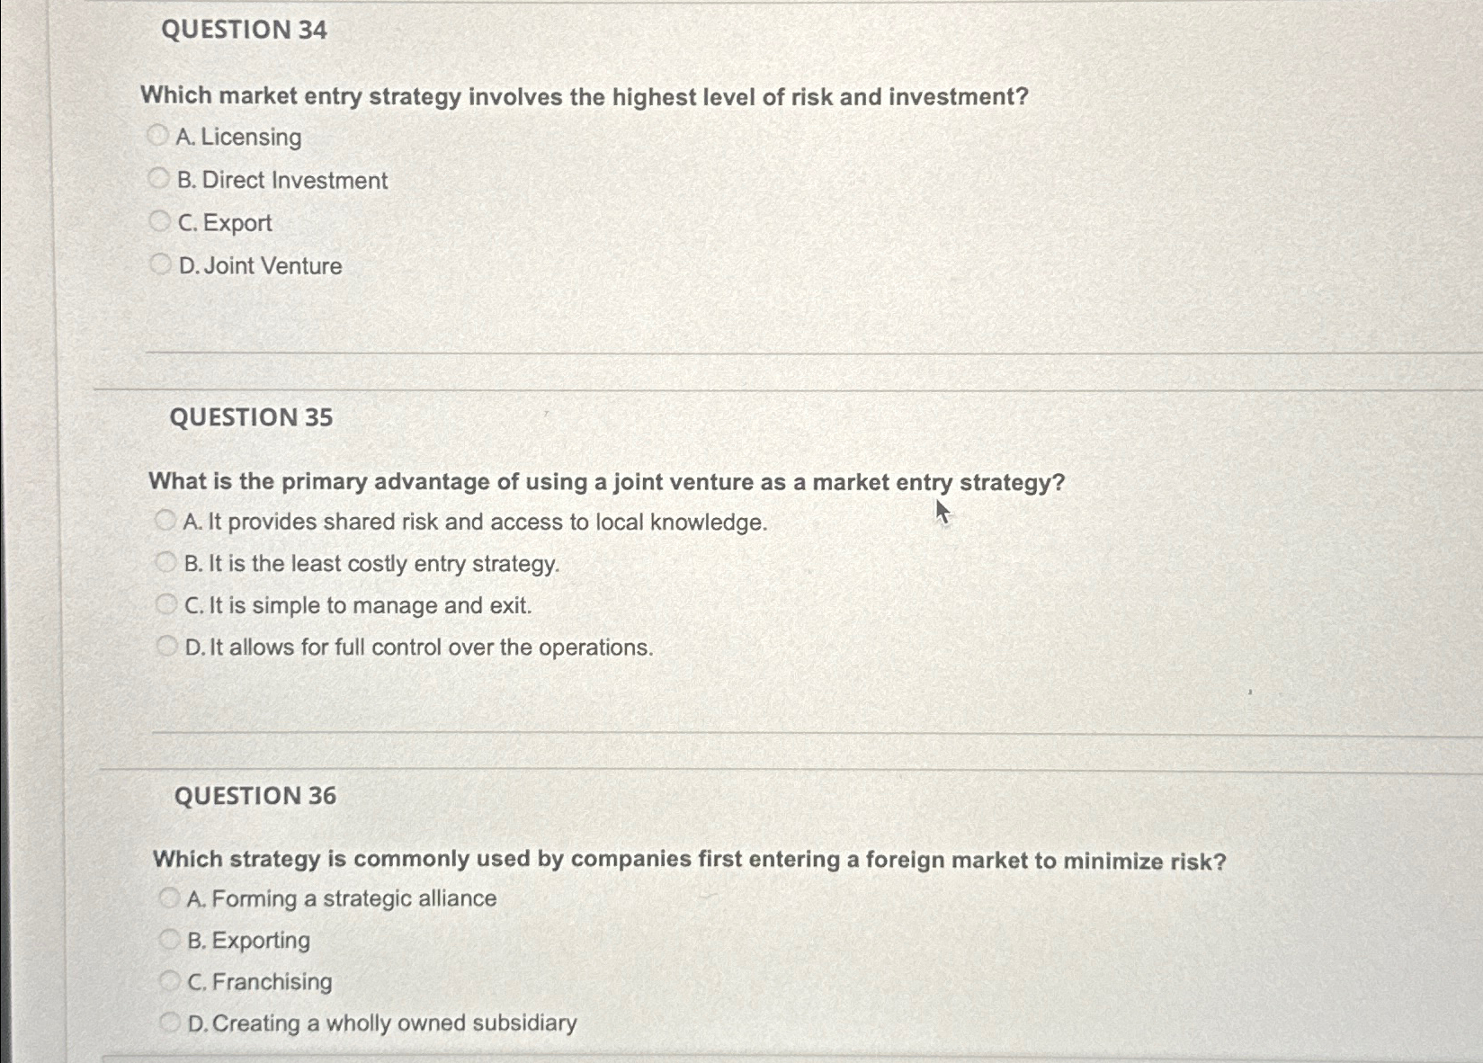
Task: Click the QUESTION 36 heading
Action: pos(256,797)
